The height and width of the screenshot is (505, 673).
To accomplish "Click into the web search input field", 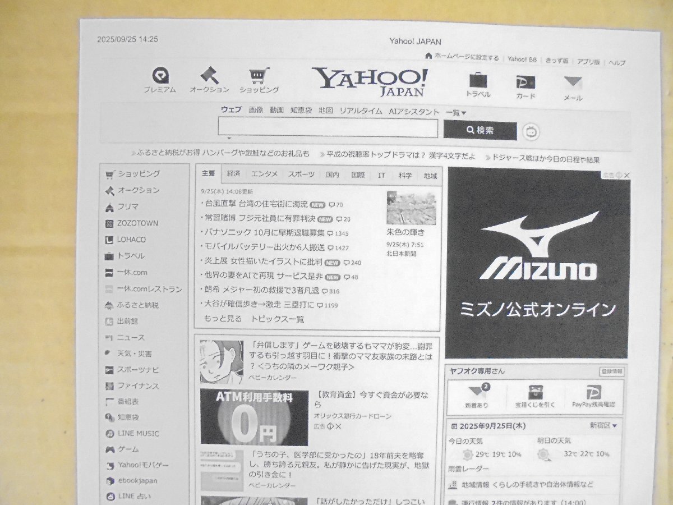I will click(x=328, y=128).
